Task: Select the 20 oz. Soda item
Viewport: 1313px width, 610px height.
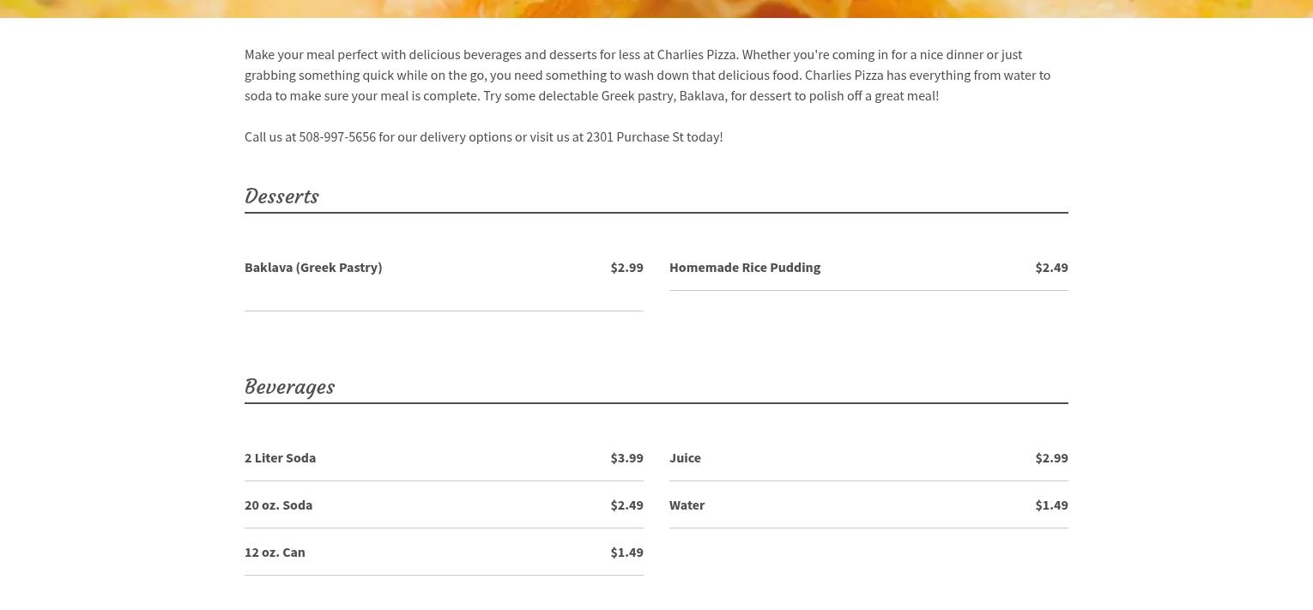Action: [278, 505]
